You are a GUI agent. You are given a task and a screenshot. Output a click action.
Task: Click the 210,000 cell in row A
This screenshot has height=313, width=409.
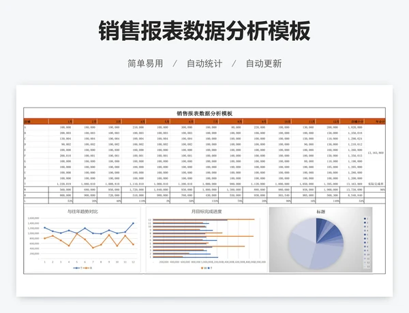[134, 127]
